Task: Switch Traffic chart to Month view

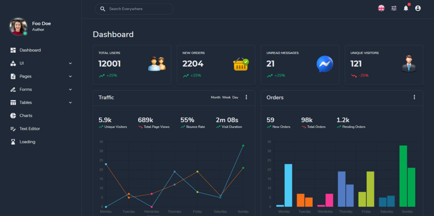Action: [215, 98]
